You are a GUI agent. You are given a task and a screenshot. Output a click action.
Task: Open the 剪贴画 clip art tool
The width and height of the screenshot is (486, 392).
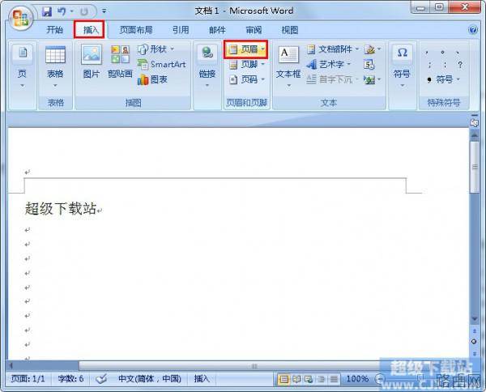[120, 61]
